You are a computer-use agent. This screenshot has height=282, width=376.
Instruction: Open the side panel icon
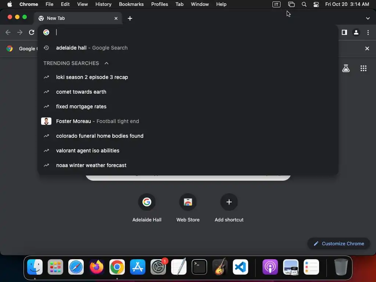click(344, 32)
